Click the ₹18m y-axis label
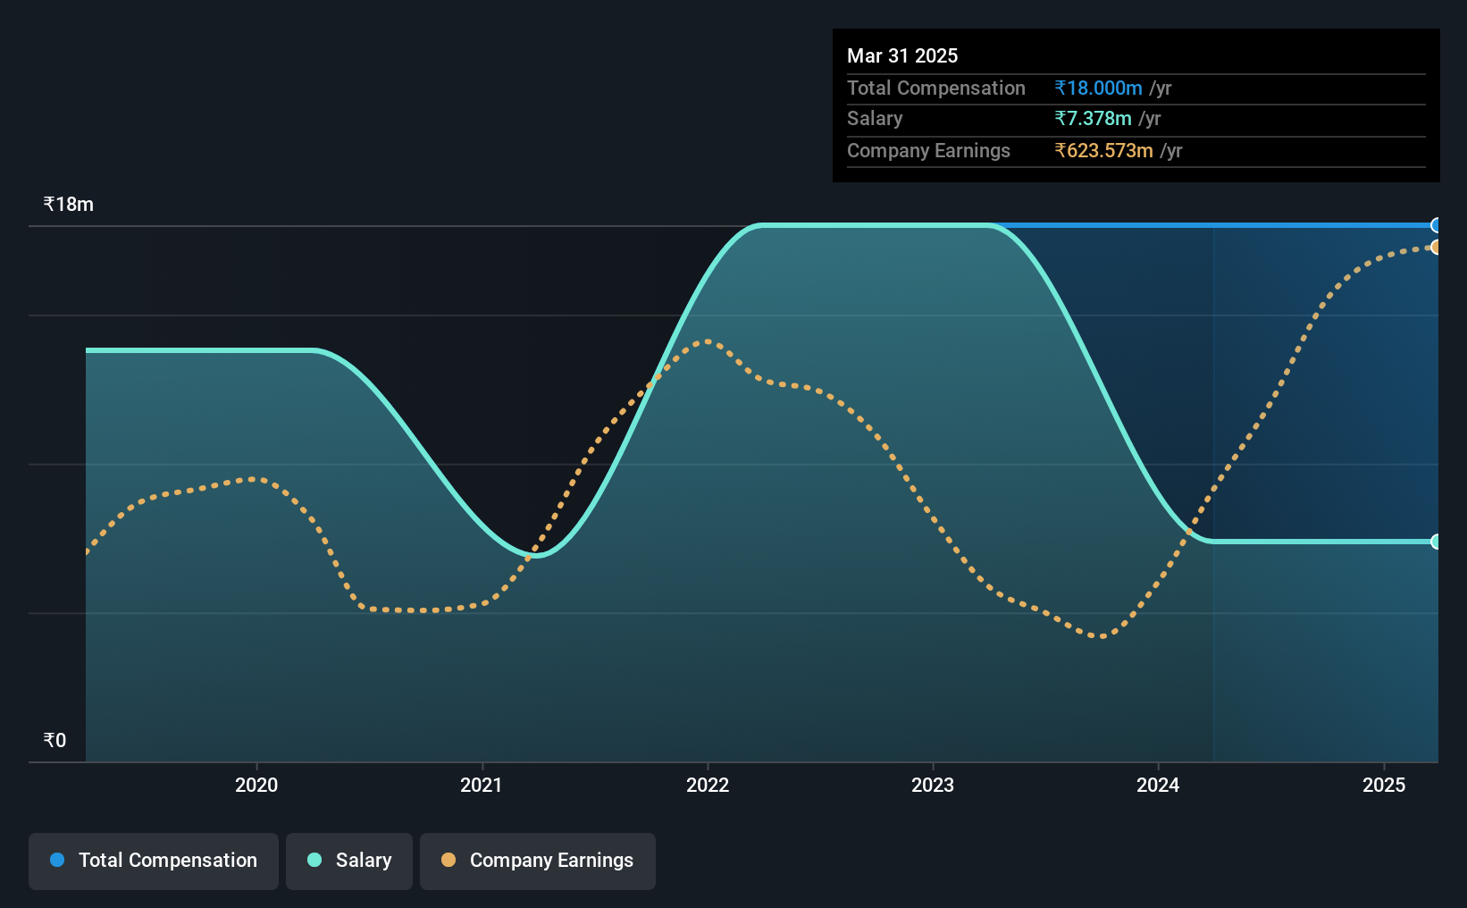This screenshot has width=1467, height=908. point(69,204)
